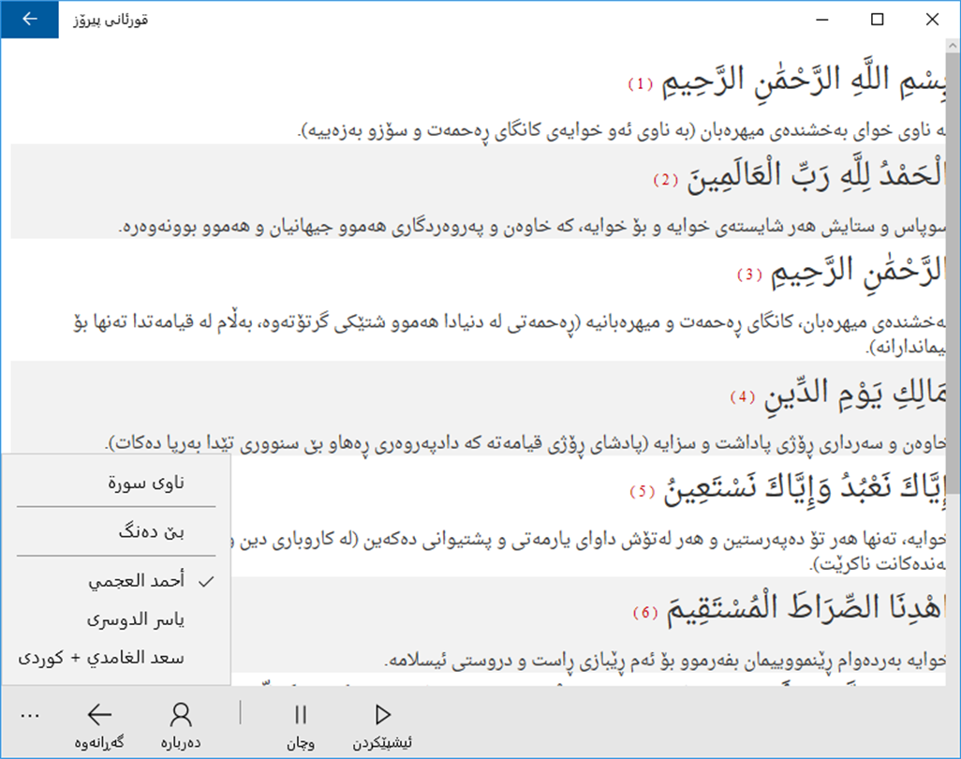This screenshot has height=759, width=961.
Task: Click the back arrow in the title bar
Action: click(29, 20)
